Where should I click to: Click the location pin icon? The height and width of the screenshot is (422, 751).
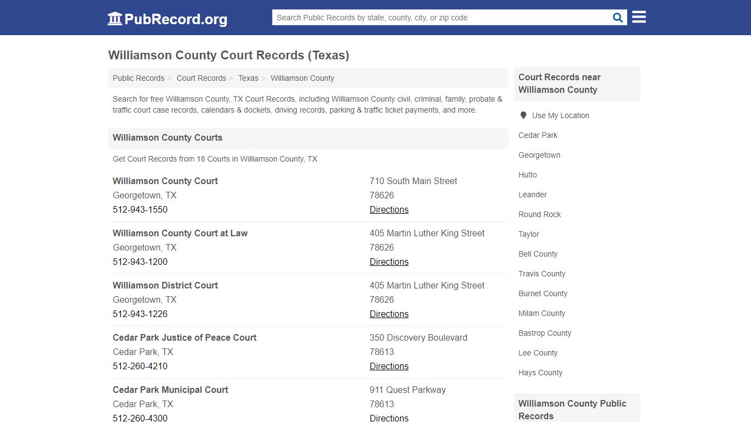pos(523,115)
